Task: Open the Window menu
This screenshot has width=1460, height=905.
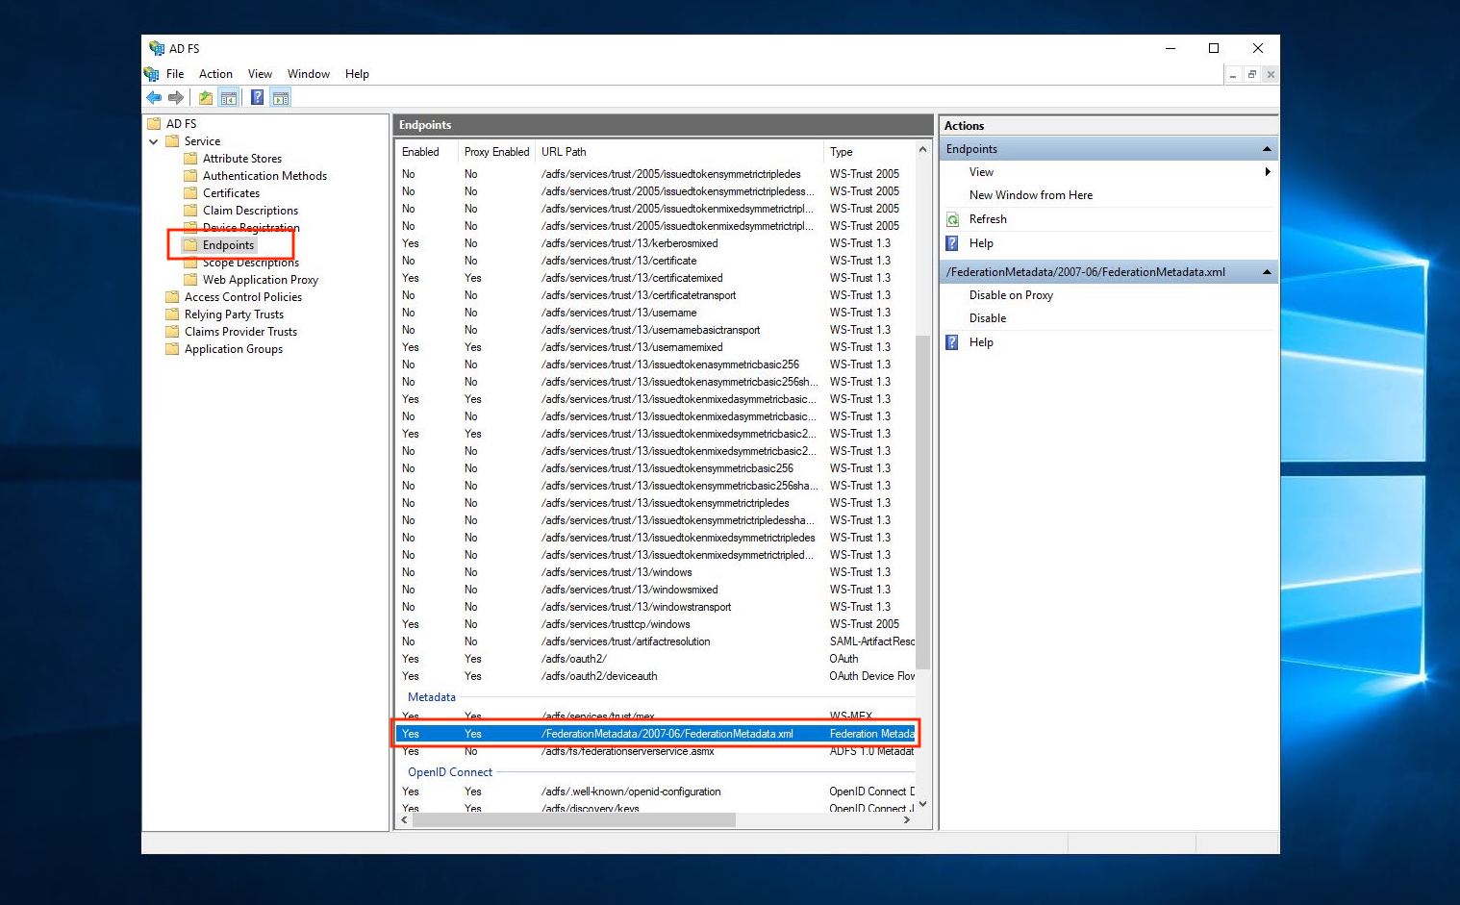Action: [309, 73]
